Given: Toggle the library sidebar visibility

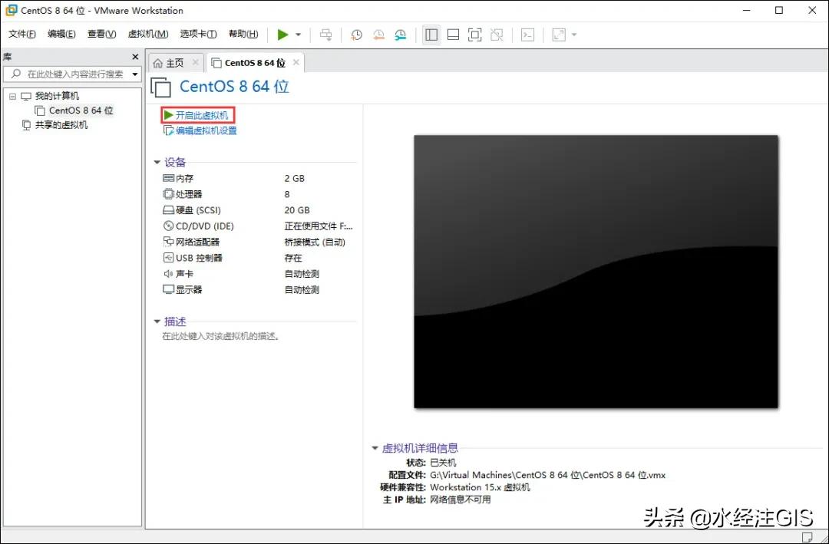Looking at the screenshot, I should pyautogui.click(x=431, y=35).
